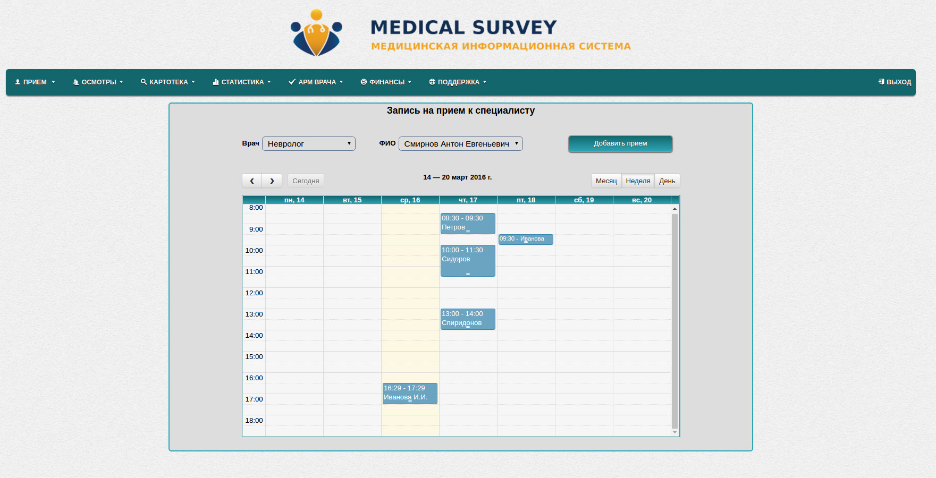Click the checkmark icon beside АРМ ВРАЧА
936x478 pixels.
coord(292,82)
